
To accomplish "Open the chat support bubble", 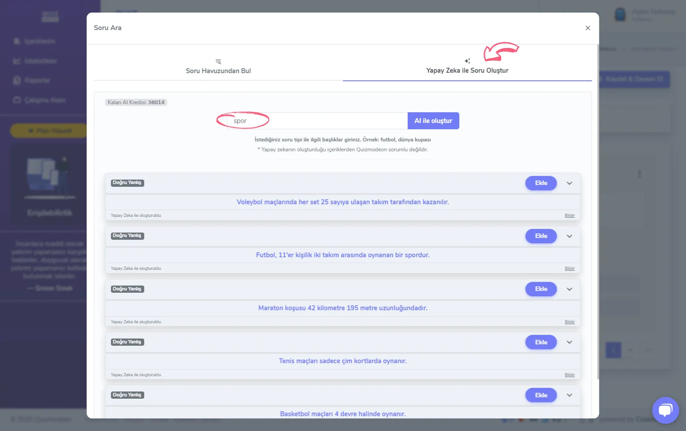I will [665, 410].
